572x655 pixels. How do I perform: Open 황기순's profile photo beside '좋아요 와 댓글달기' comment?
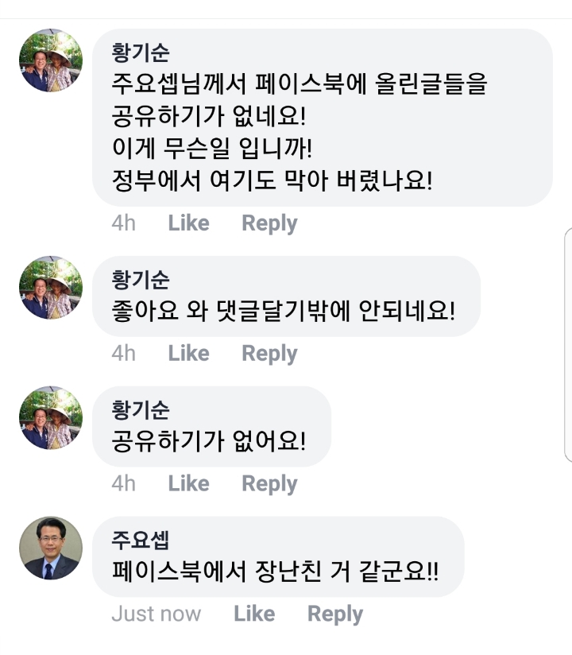click(51, 288)
